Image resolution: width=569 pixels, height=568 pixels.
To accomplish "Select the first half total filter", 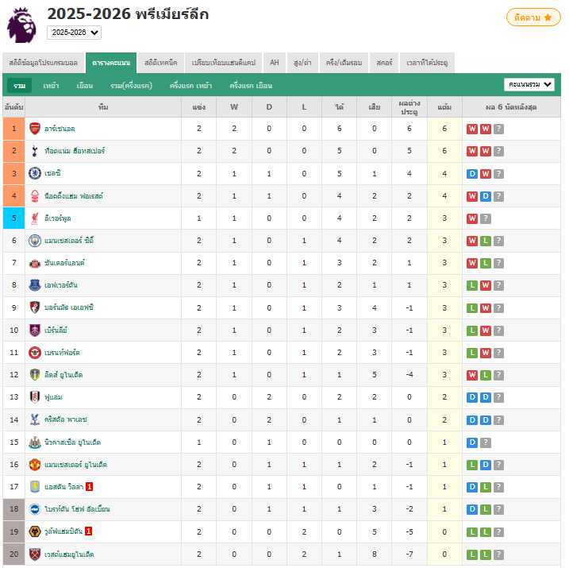I will [x=131, y=86].
